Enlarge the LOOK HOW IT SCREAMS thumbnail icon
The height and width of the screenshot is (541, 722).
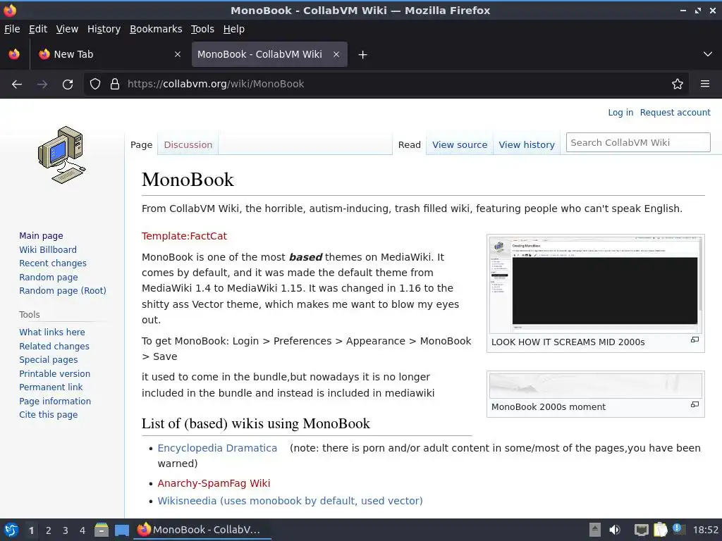pos(695,340)
